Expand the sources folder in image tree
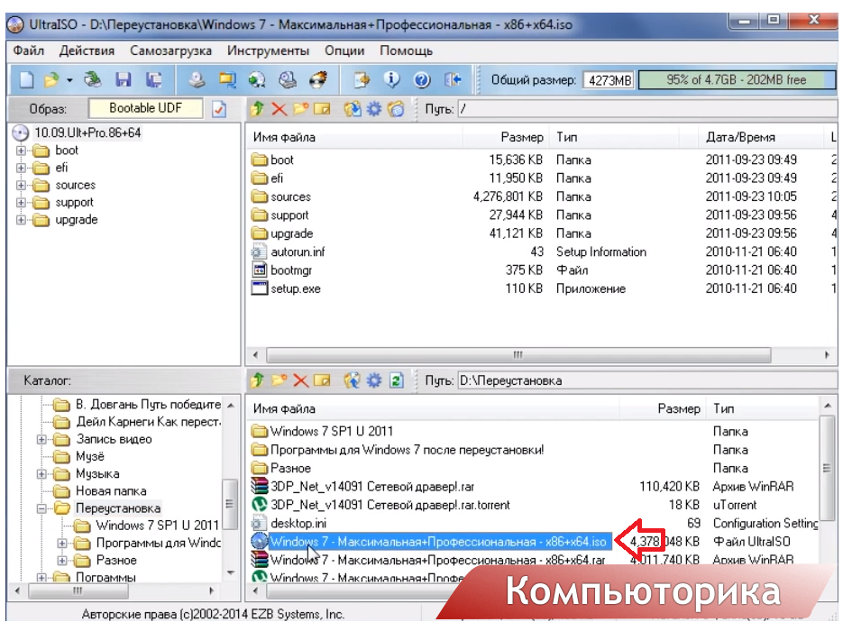 (21, 185)
